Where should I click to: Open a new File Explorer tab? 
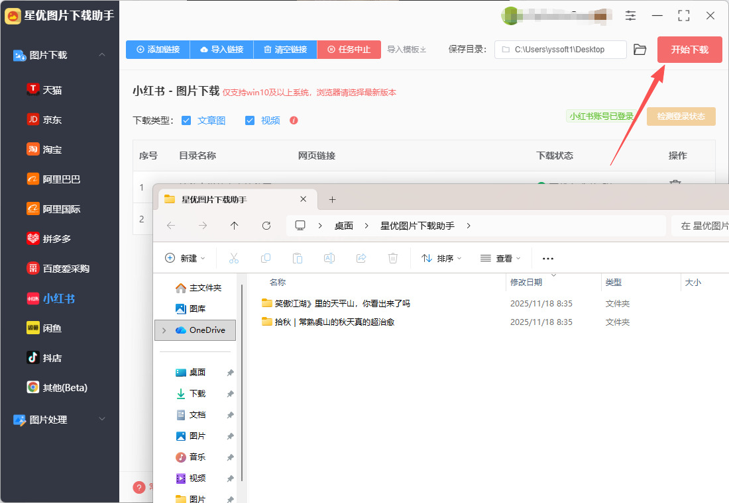pyautogui.click(x=333, y=199)
